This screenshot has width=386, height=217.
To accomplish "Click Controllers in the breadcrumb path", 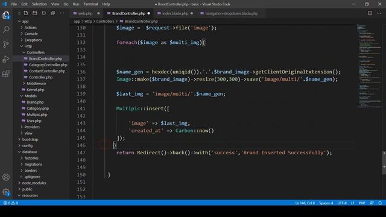I will pos(105,22).
